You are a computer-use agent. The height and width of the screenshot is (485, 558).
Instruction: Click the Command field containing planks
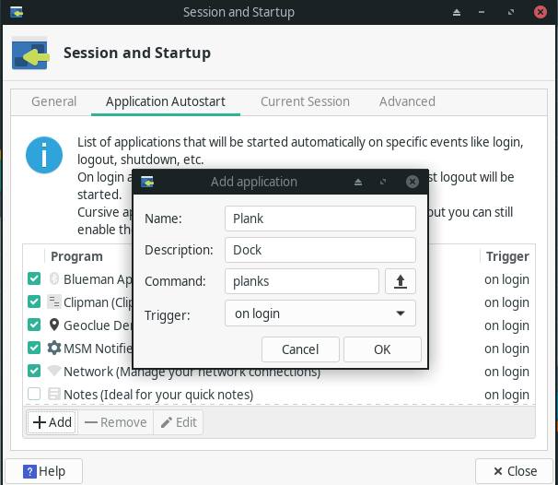[x=302, y=281]
